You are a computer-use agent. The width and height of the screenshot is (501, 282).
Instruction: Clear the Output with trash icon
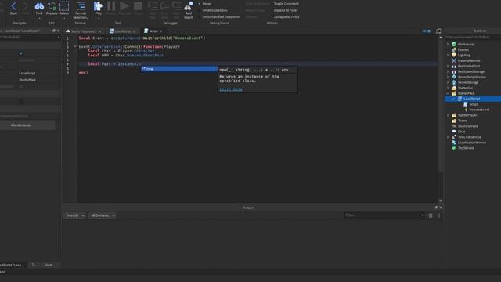click(431, 215)
